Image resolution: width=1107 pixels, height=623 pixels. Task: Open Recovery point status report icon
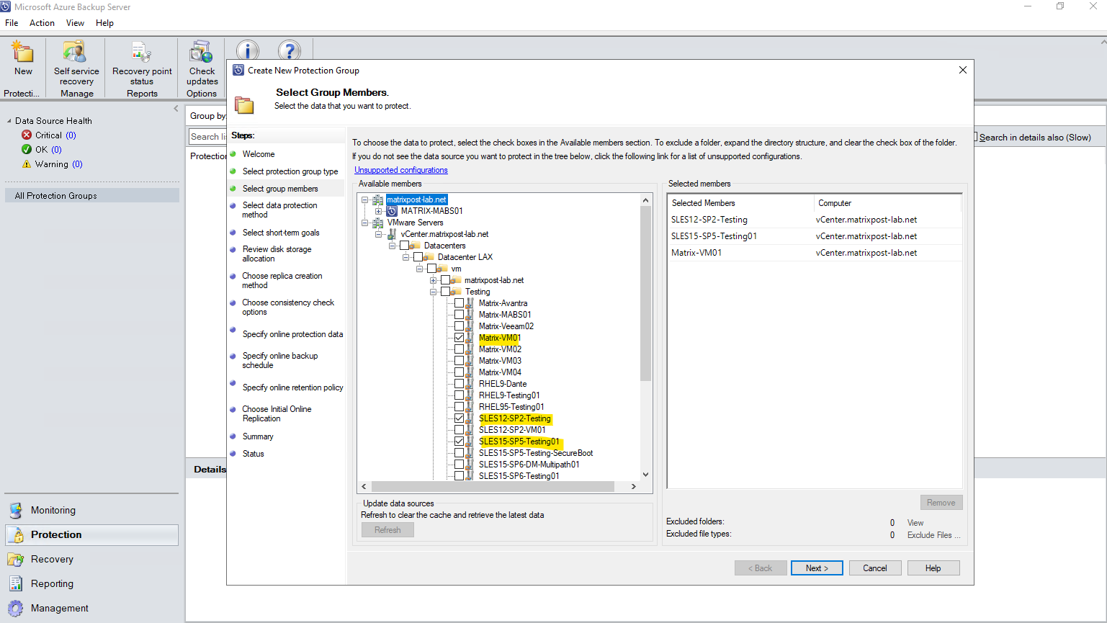(141, 53)
